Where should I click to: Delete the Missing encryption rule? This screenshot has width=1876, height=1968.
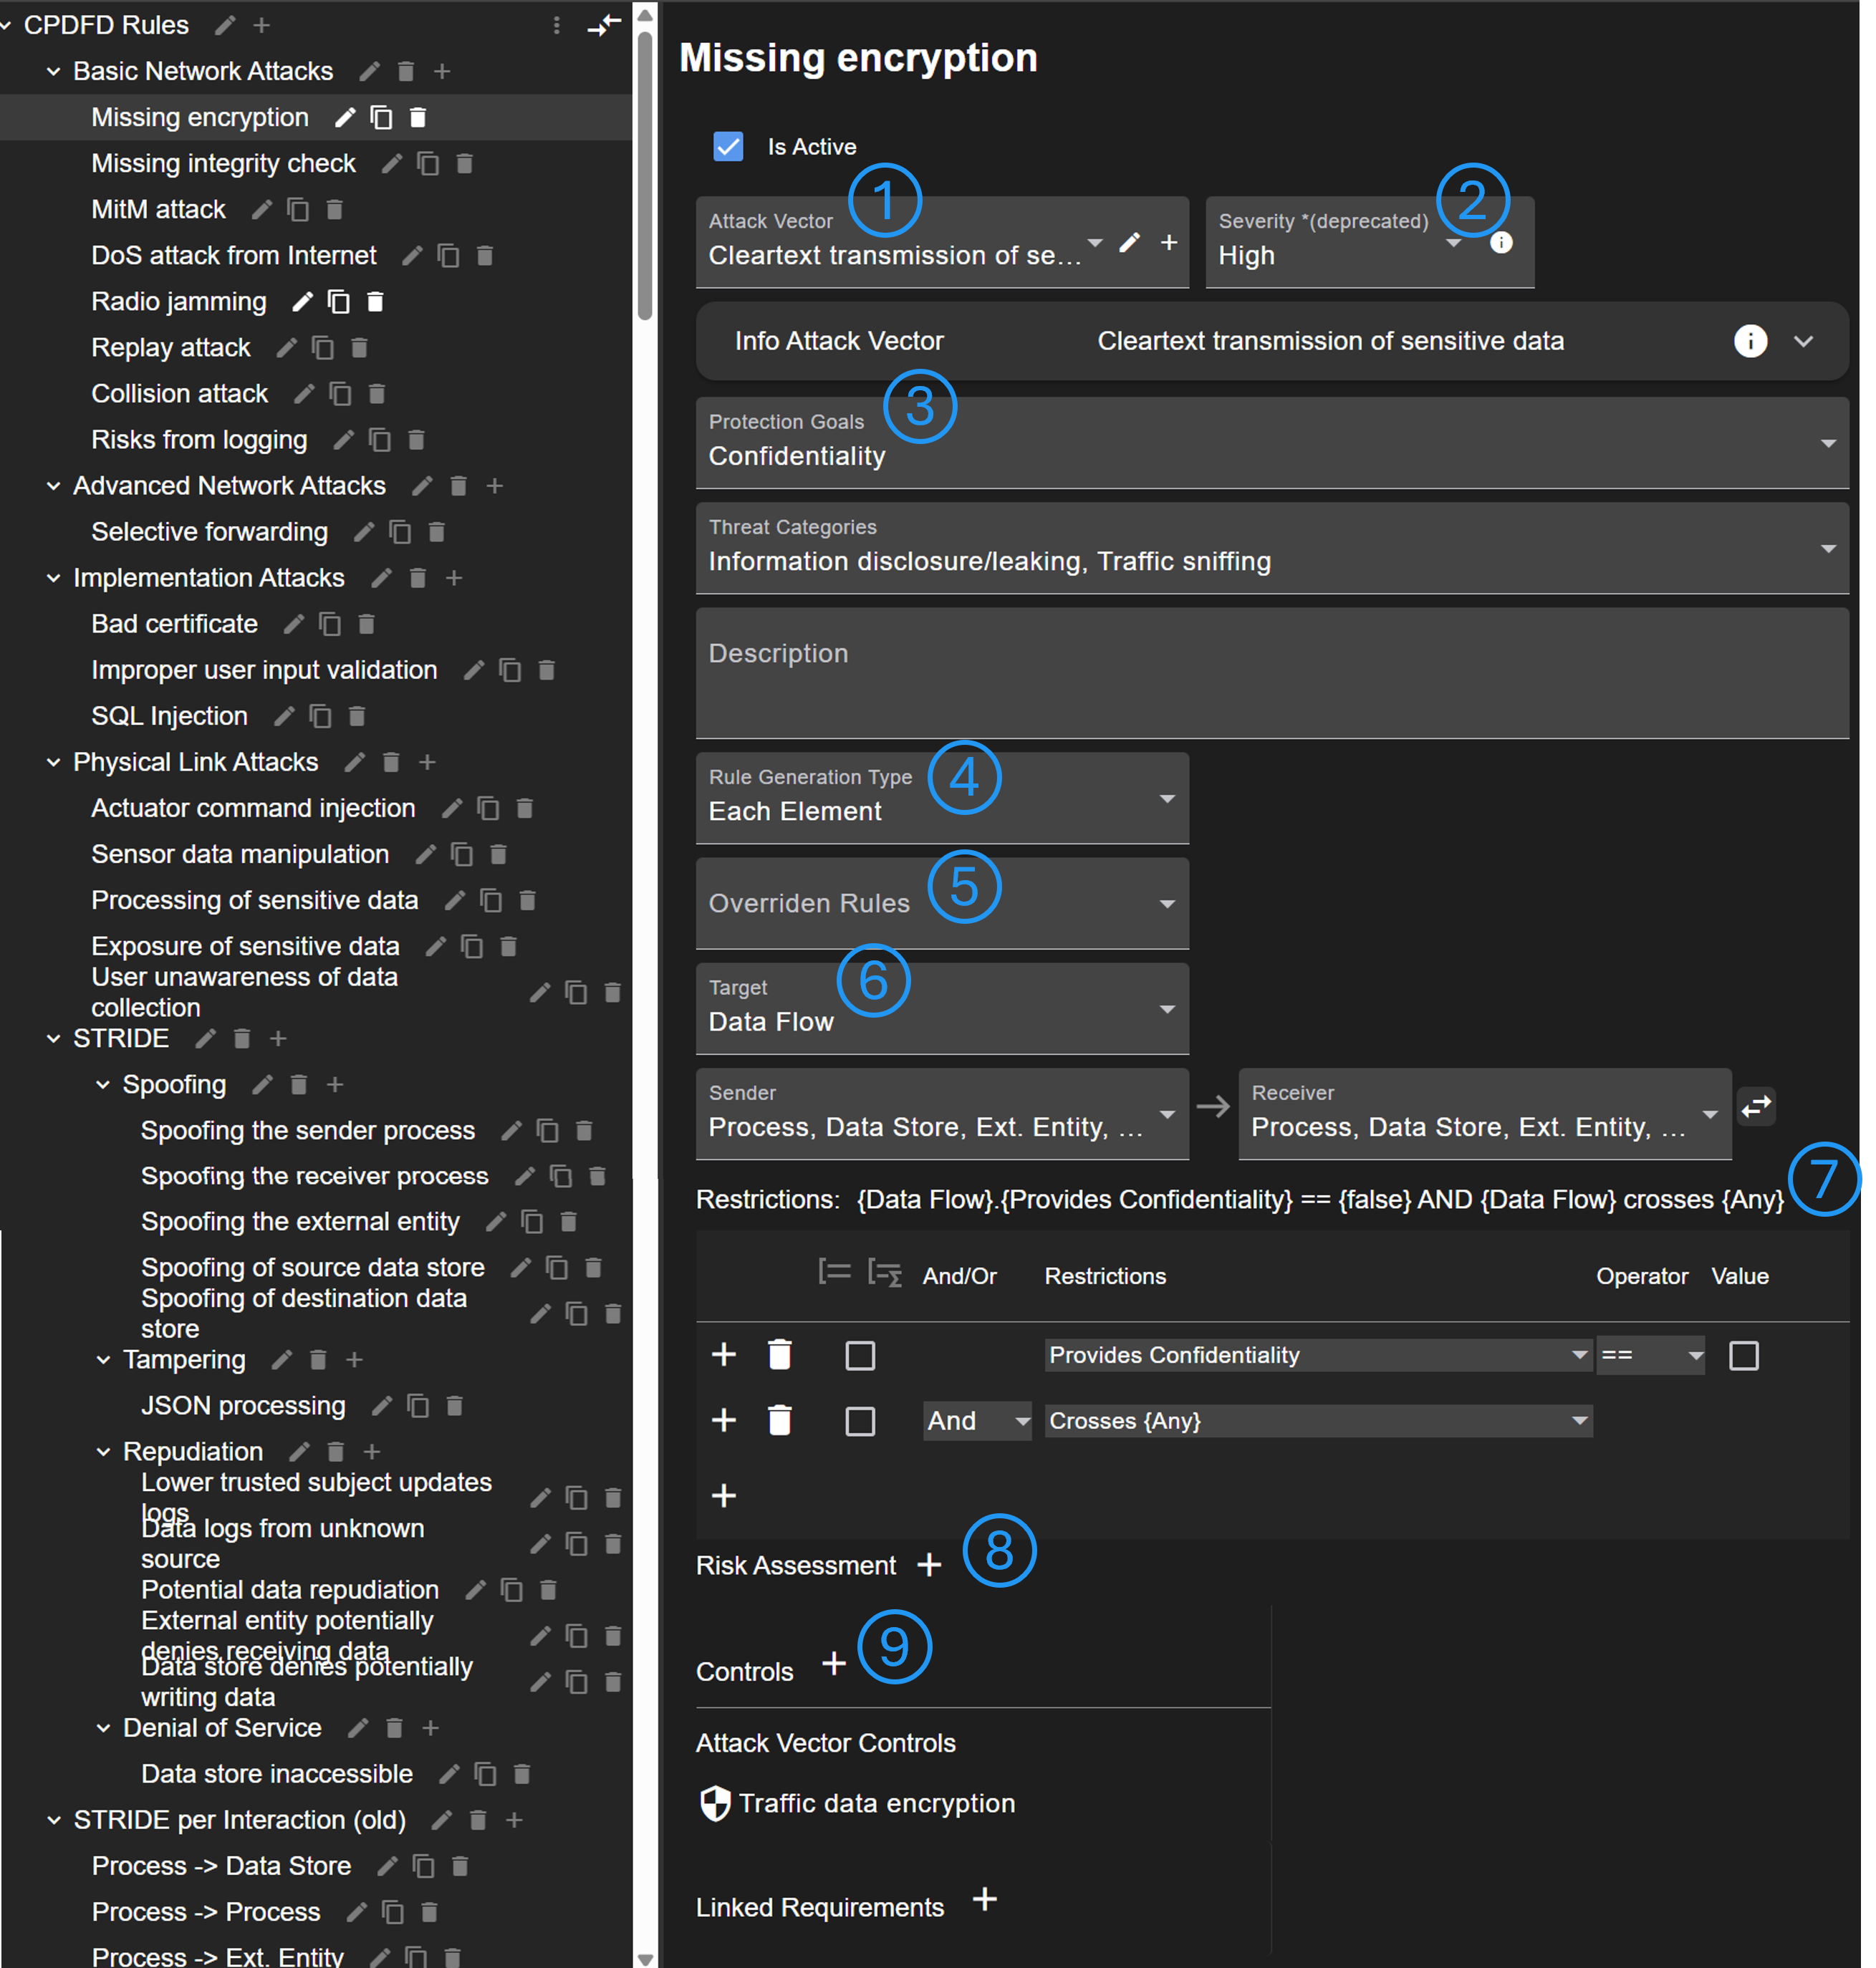418,118
